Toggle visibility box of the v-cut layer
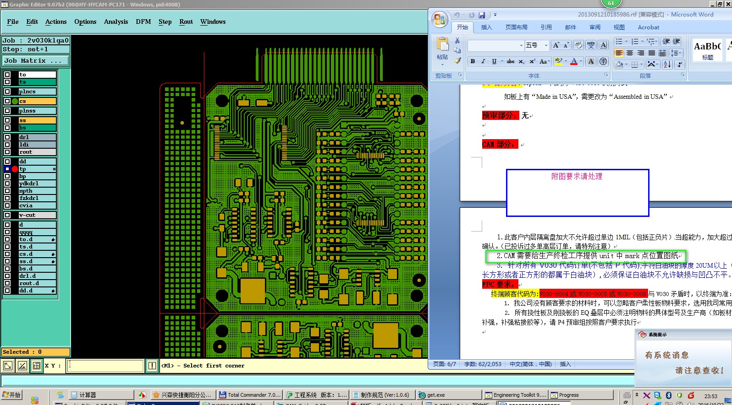The image size is (732, 405). tap(7, 215)
